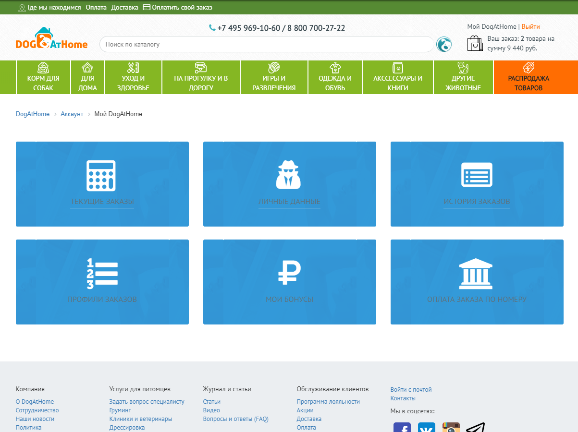The image size is (578, 432).
Task: Open the Игры и развлечения menu
Action: pyautogui.click(x=274, y=77)
